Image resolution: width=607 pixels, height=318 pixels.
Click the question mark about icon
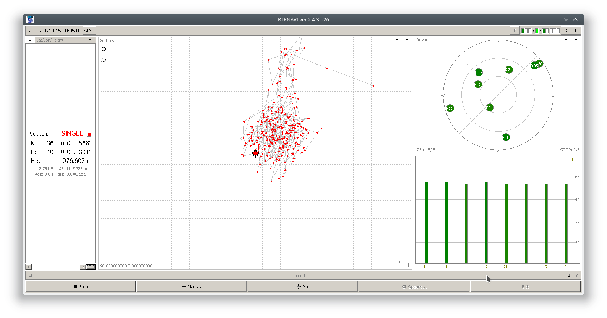(x=576, y=276)
